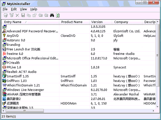Click the horizontal scrollbar left arrow
The height and width of the screenshot is (120, 161).
pos(4,111)
